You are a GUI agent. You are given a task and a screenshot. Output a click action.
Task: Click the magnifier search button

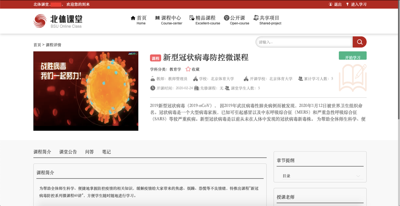pos(360,42)
